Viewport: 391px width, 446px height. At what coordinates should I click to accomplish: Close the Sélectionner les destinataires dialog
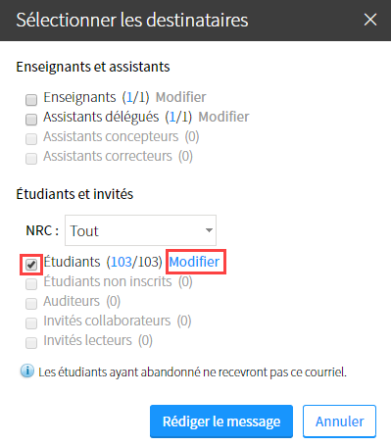(370, 20)
